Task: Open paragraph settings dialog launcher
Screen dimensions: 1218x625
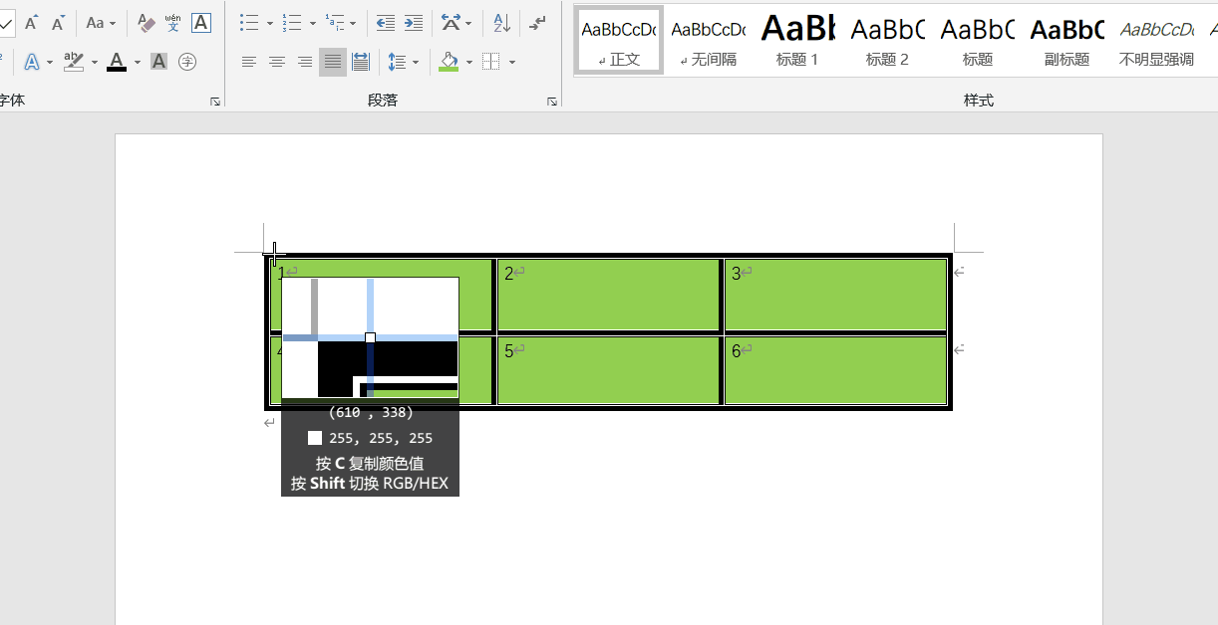Action: coord(551,102)
